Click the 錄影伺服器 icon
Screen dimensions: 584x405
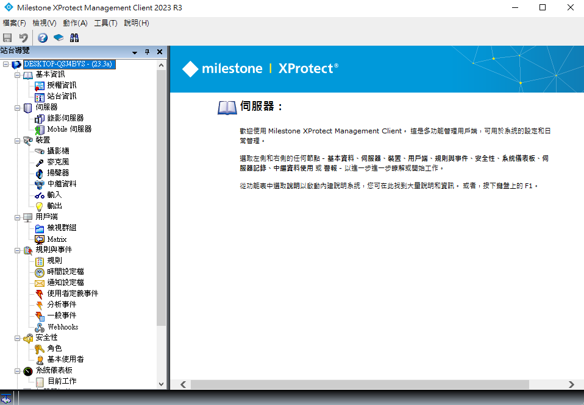(40, 119)
